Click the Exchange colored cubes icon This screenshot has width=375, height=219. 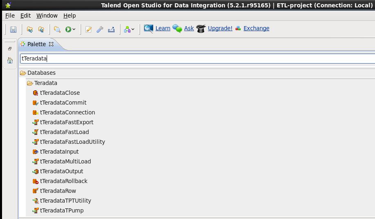(238, 28)
